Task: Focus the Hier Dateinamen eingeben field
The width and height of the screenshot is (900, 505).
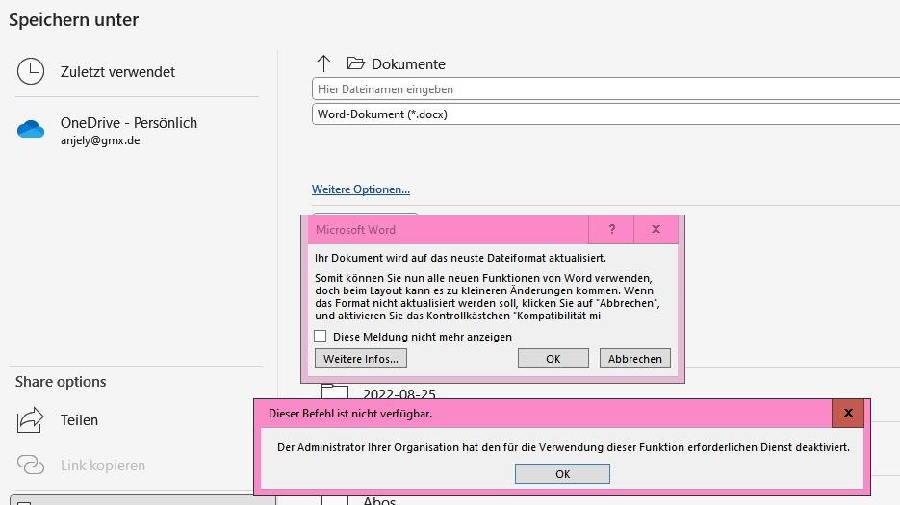Action: coord(606,88)
